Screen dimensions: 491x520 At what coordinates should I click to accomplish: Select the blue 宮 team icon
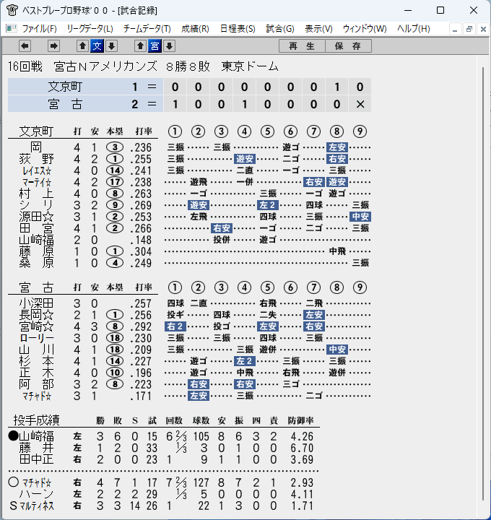coord(155,45)
